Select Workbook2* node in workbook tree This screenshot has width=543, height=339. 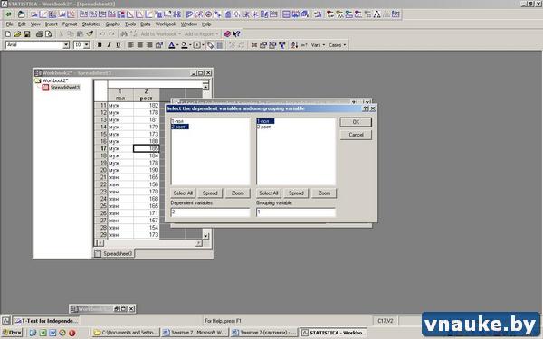click(x=54, y=80)
